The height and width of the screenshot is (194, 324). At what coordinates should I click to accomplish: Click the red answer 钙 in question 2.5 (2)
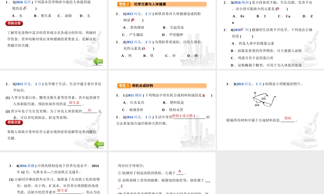pos(89,110)
